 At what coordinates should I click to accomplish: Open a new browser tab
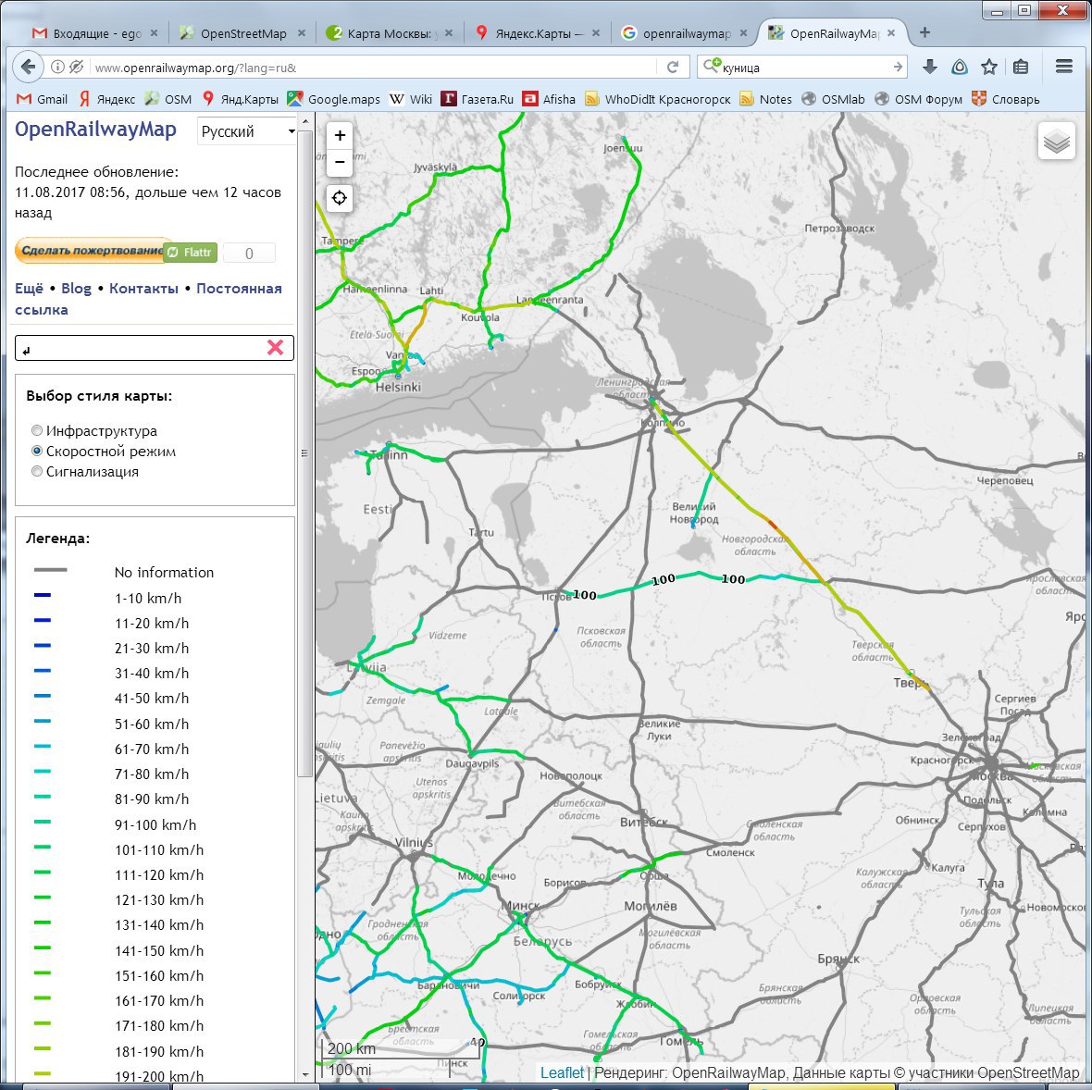tap(924, 32)
